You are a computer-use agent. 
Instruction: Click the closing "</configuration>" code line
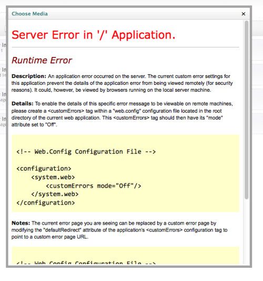pyautogui.click(x=46, y=203)
